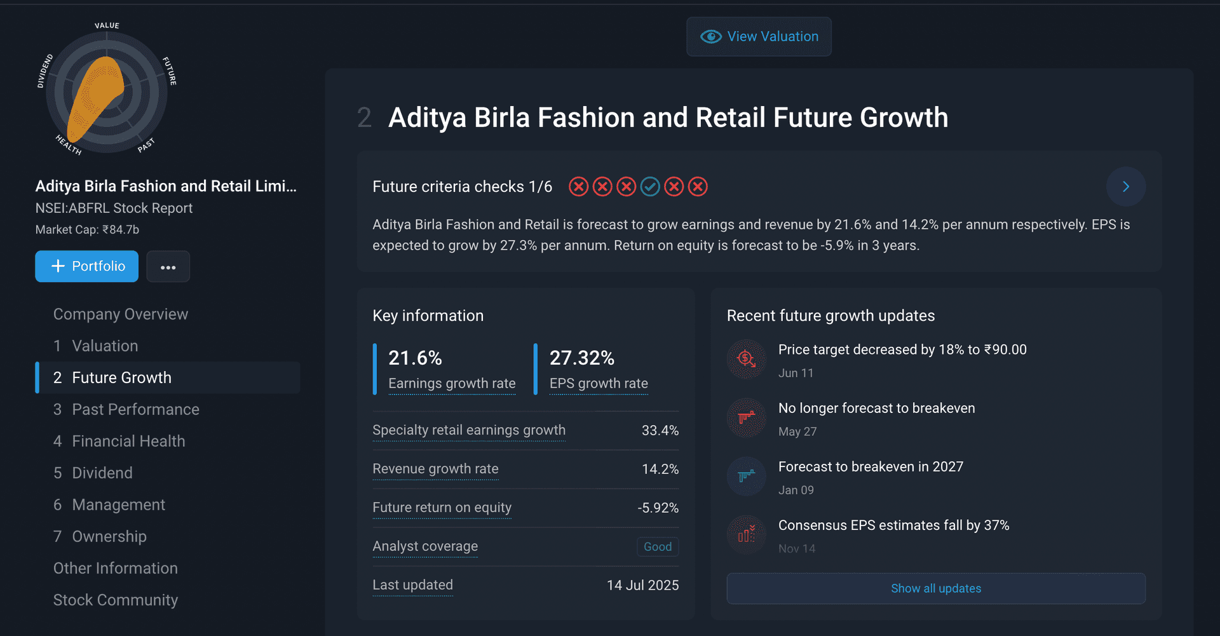Click the 27.32% EPS growth value
This screenshot has width=1220, height=636.
click(x=582, y=358)
